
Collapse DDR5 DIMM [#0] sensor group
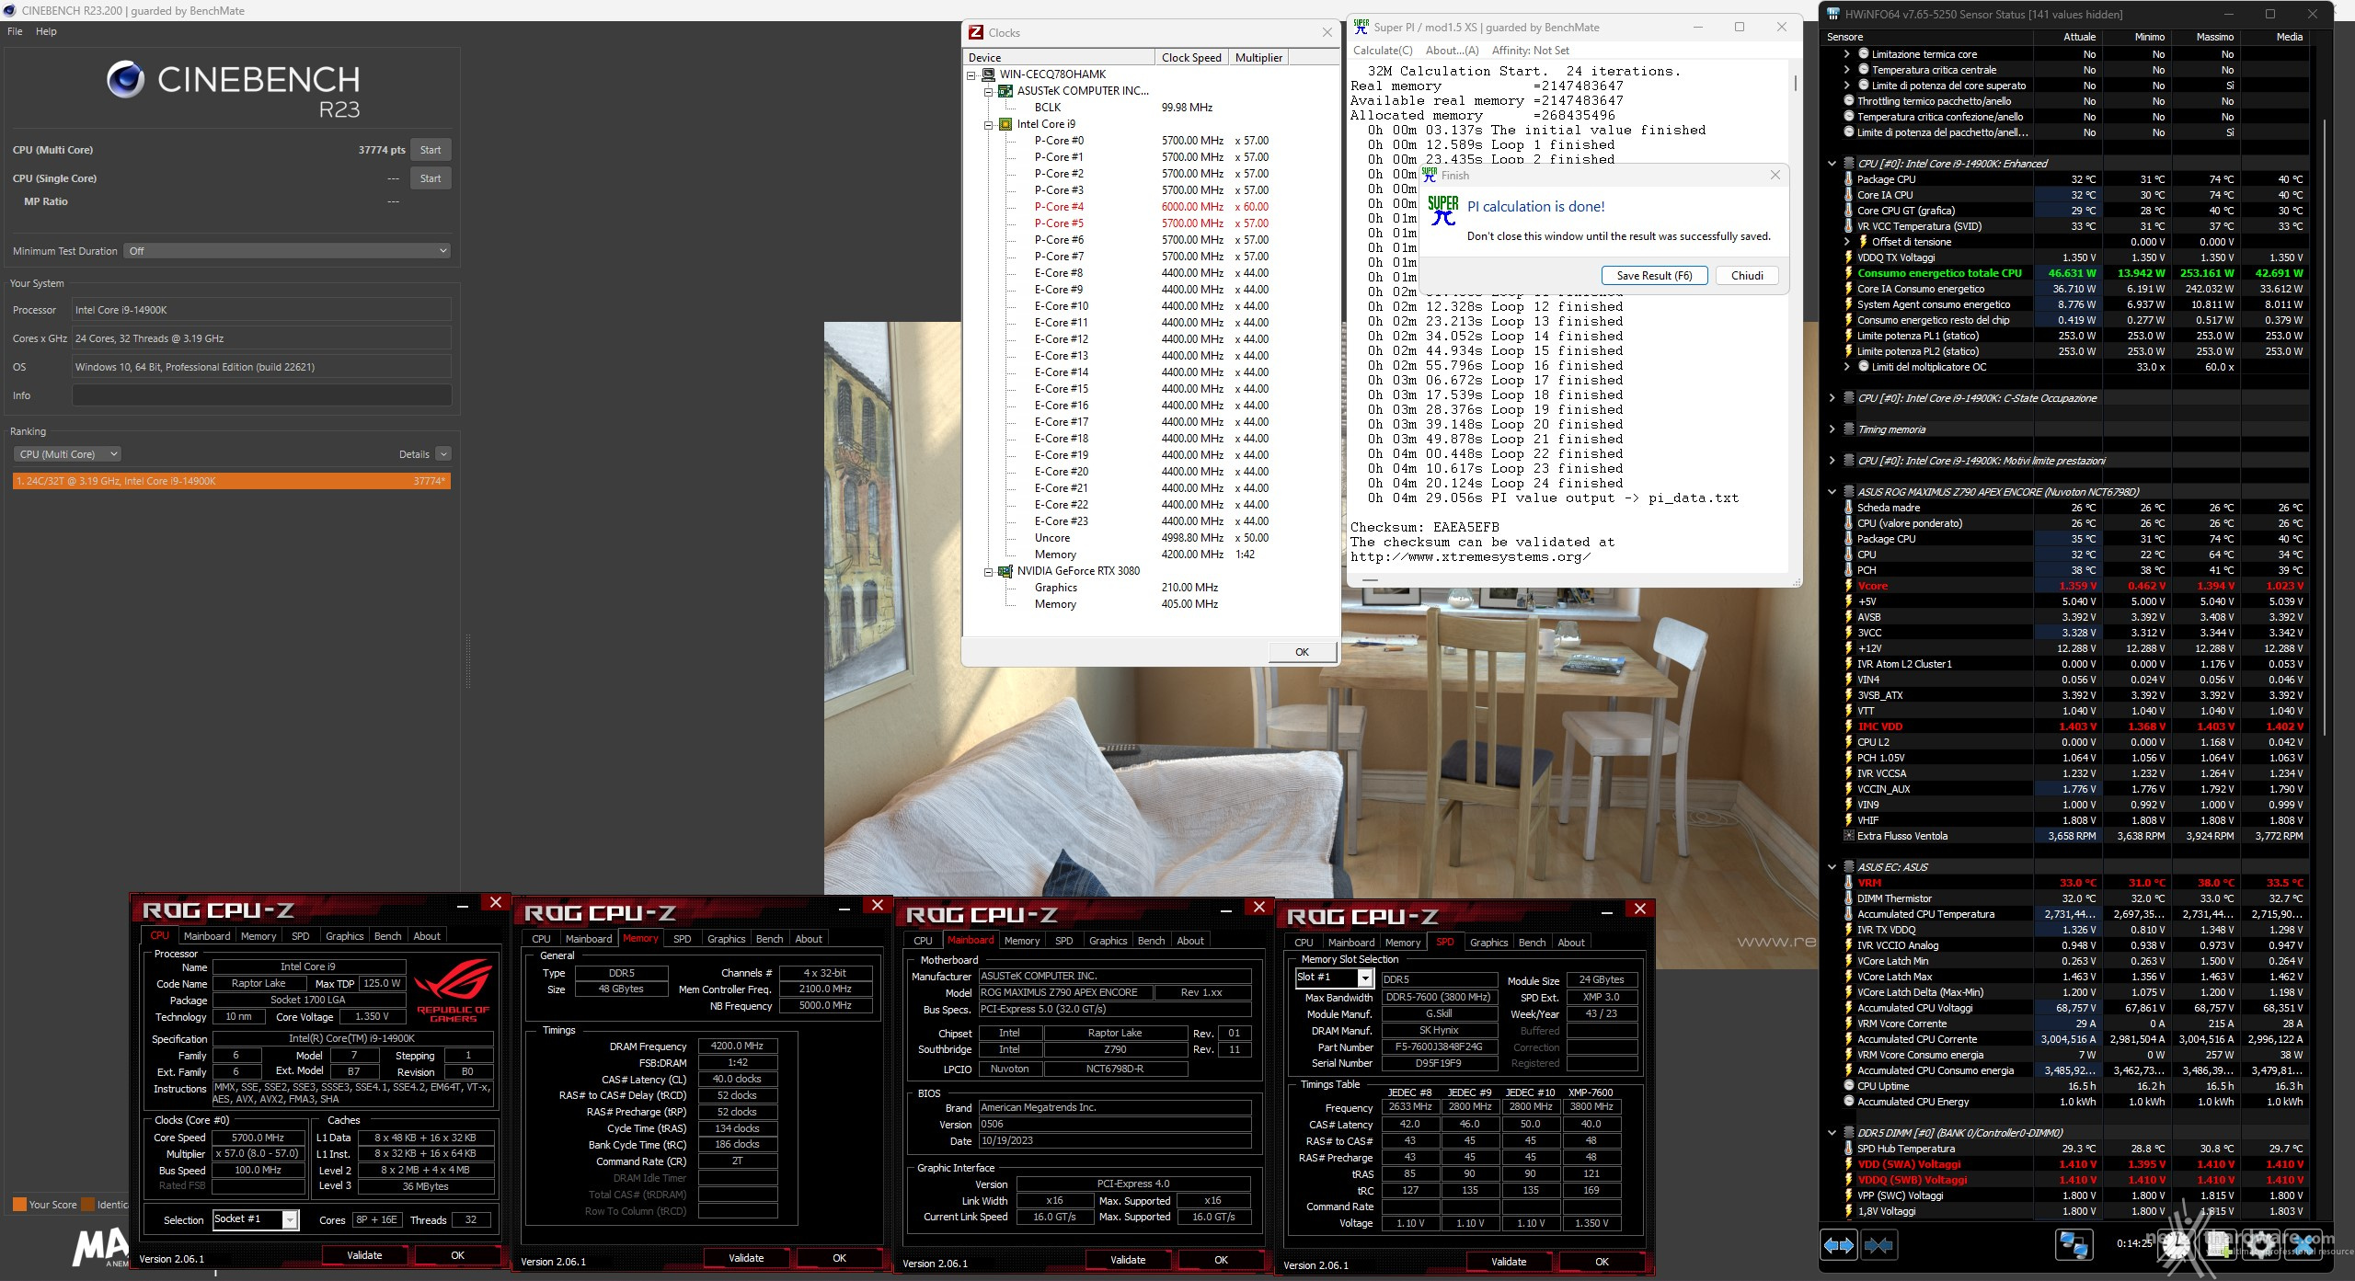point(1832,1133)
